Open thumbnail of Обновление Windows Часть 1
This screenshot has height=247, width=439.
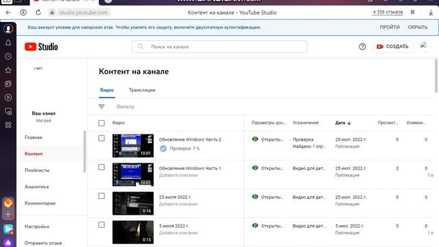133,174
